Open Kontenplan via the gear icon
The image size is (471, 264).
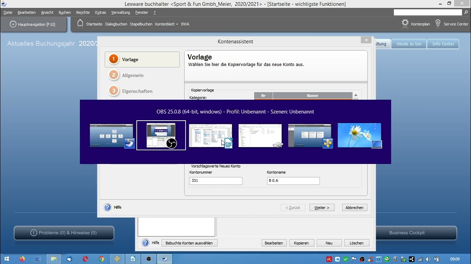click(x=405, y=23)
